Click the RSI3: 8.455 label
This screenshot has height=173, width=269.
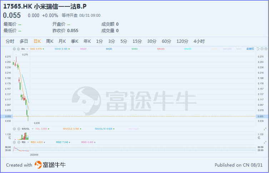87,142
